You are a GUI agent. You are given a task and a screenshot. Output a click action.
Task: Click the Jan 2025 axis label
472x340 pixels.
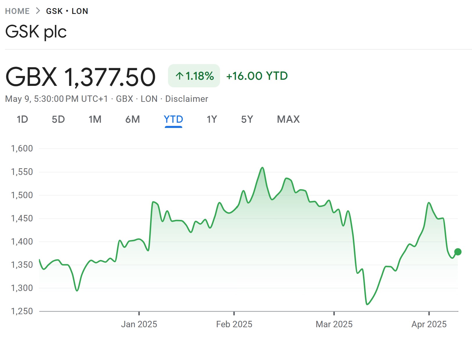pyautogui.click(x=139, y=324)
